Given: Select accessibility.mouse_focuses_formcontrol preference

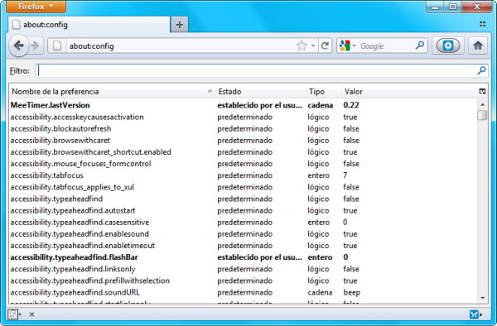Looking at the screenshot, I should (x=243, y=164).
